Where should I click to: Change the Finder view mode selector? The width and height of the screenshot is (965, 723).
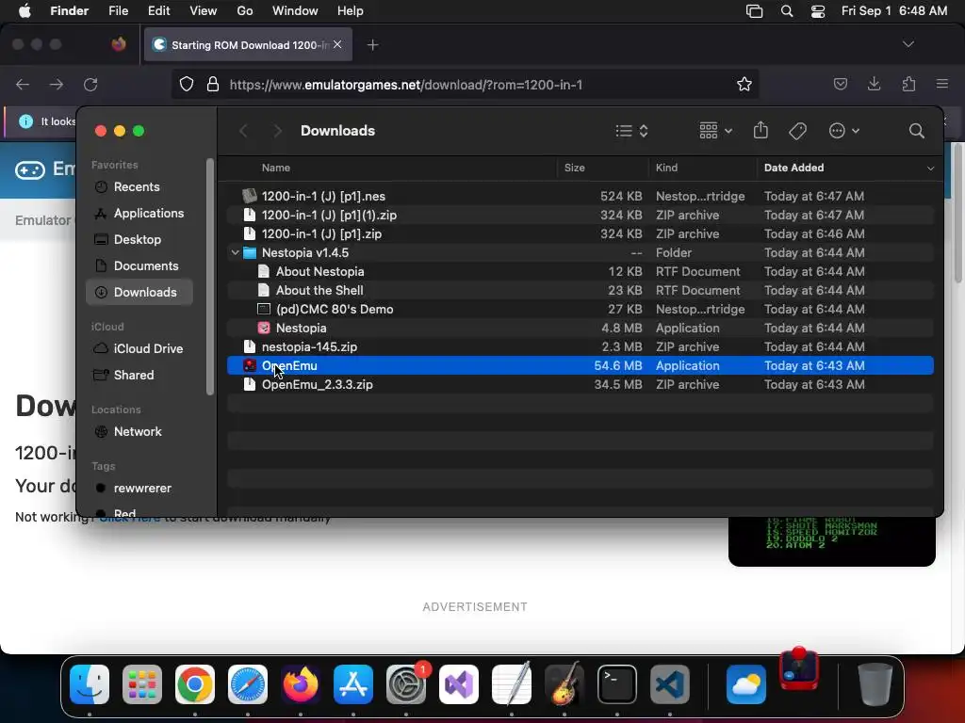tap(632, 130)
